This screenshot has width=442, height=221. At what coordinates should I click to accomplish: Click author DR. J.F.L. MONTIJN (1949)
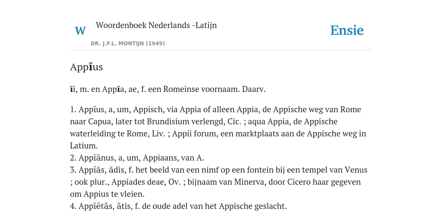click(x=128, y=44)
